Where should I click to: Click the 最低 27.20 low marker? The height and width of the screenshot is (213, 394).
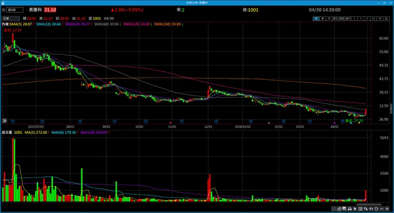click(x=354, y=121)
